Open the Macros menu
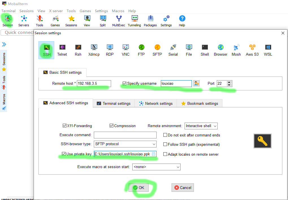Image resolution: width=288 pixels, height=200 pixels. coord(118,11)
